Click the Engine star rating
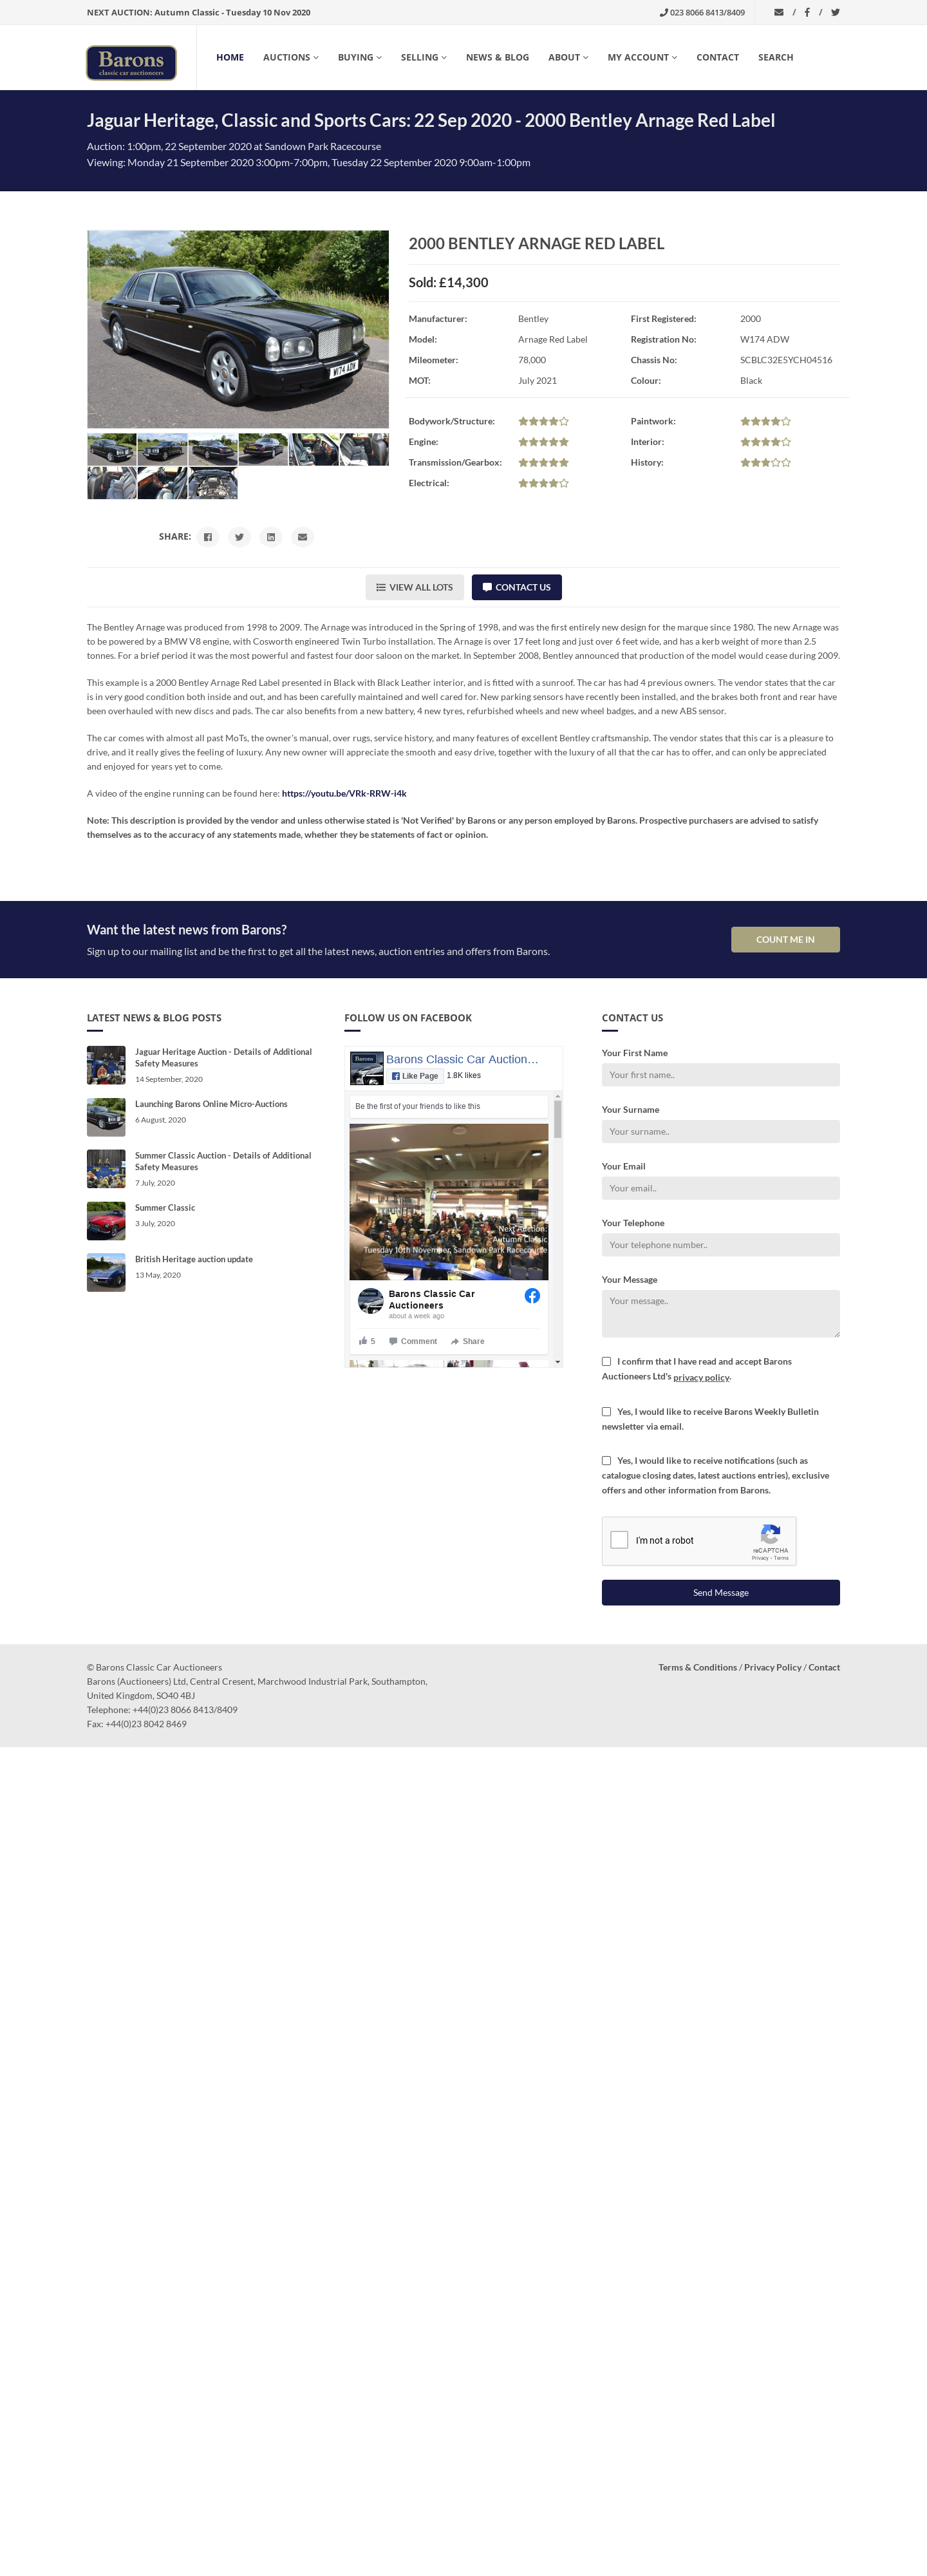 point(543,442)
